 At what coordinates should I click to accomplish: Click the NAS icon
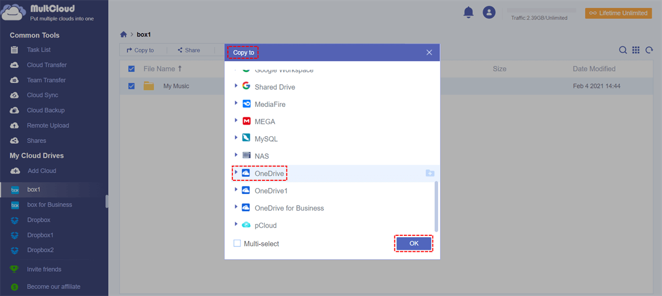click(246, 155)
